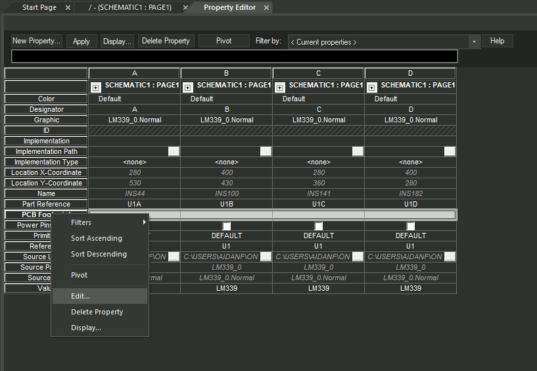Image resolution: width=537 pixels, height=371 pixels.
Task: Select the Color row header
Action: (x=46, y=99)
